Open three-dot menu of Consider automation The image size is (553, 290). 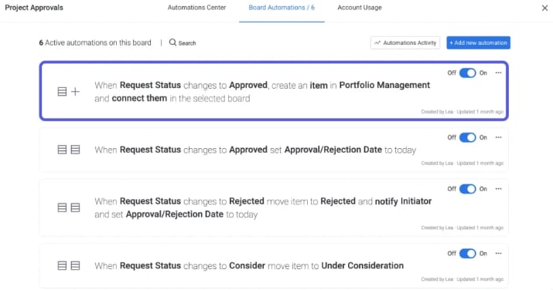498,254
